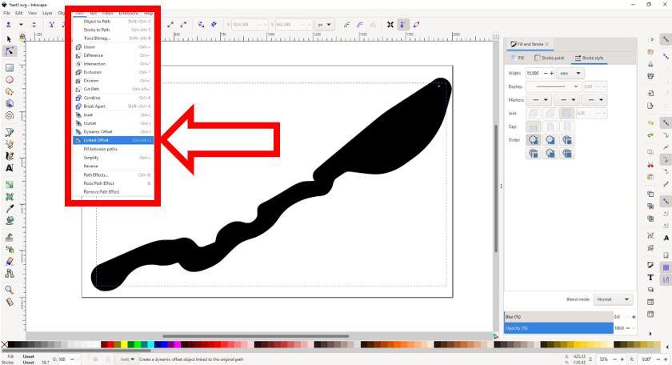Select the Spiral tool
The width and height of the screenshot is (672, 365).
click(x=9, y=115)
